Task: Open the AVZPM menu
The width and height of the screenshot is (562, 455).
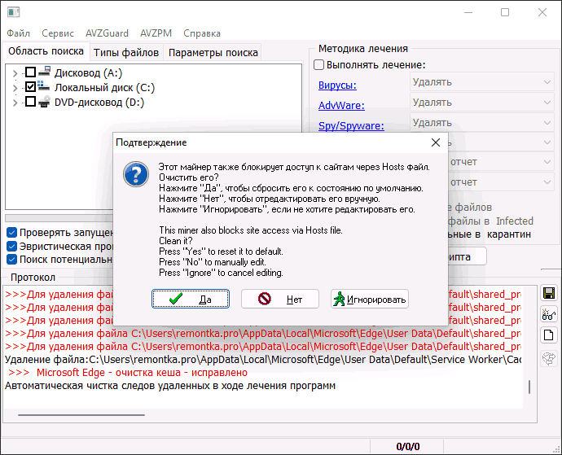Action: point(156,33)
